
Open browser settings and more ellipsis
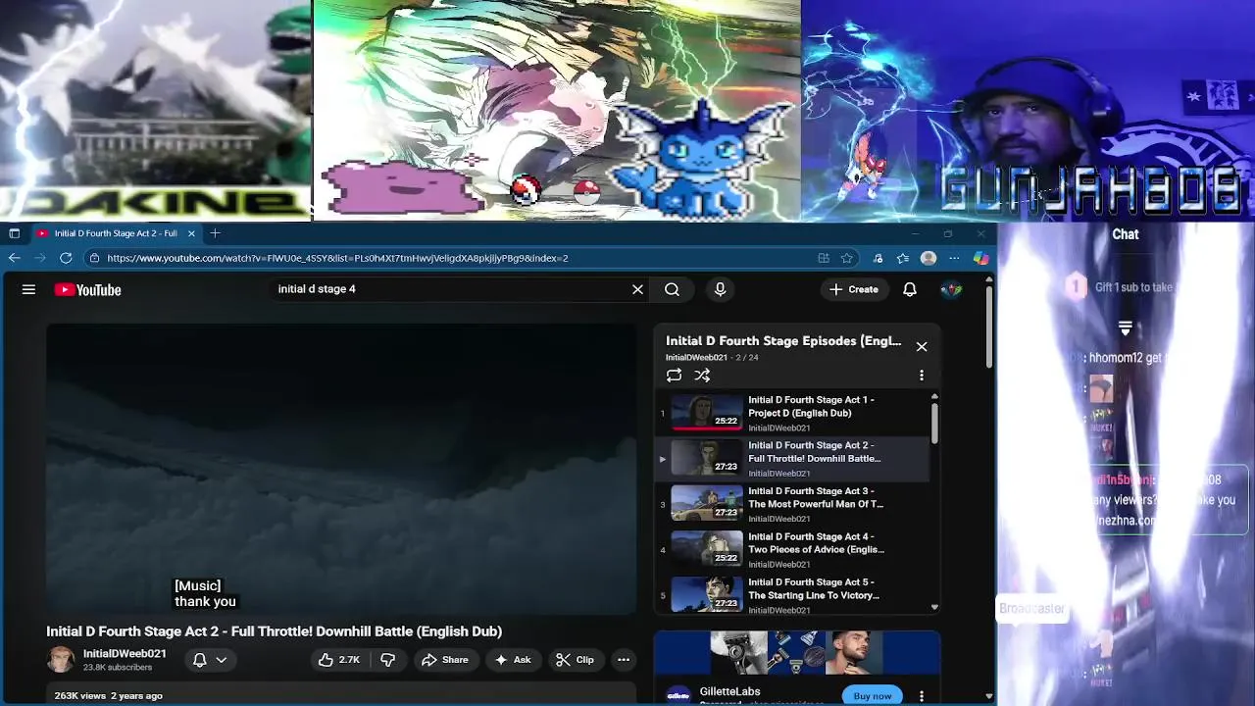point(954,258)
